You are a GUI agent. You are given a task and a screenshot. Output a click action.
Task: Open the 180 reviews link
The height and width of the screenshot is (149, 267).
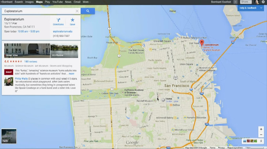tap(31, 62)
